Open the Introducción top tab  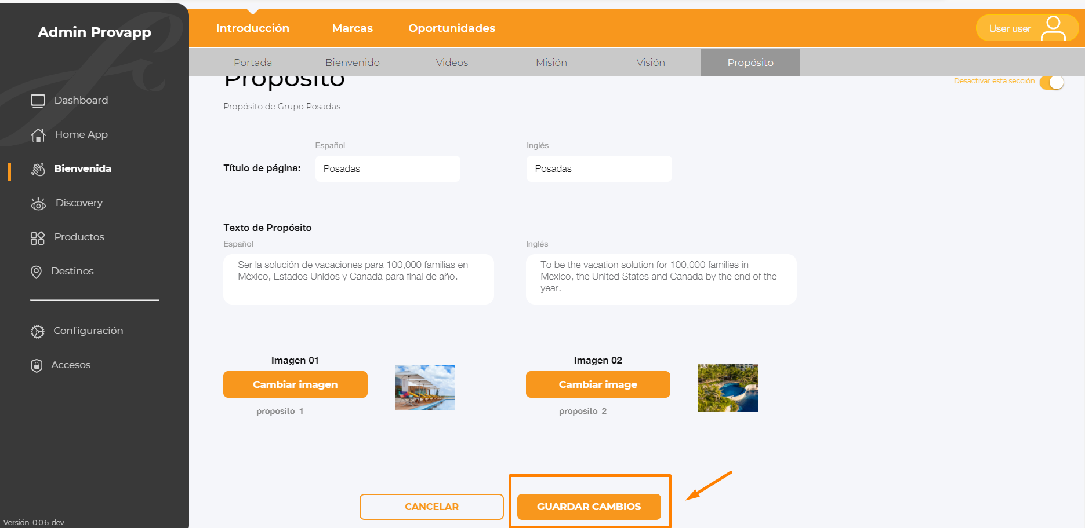pyautogui.click(x=253, y=28)
